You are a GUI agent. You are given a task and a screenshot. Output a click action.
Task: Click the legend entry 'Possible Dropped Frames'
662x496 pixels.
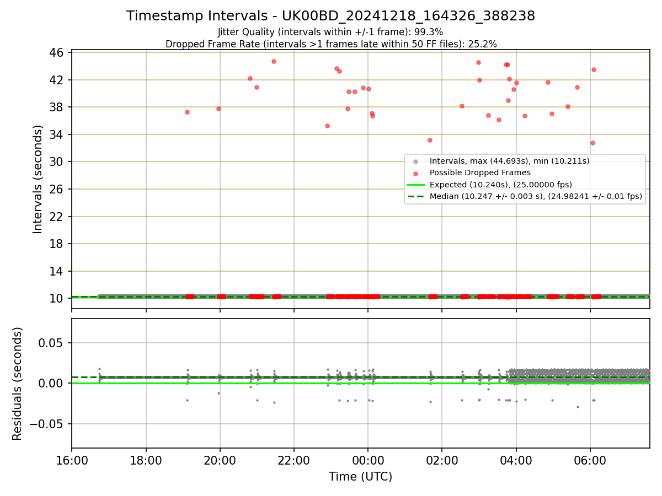(480, 172)
